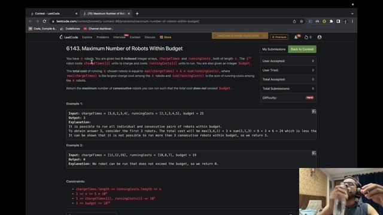
Task: Open the Discuss menu item
Action: 150,37
